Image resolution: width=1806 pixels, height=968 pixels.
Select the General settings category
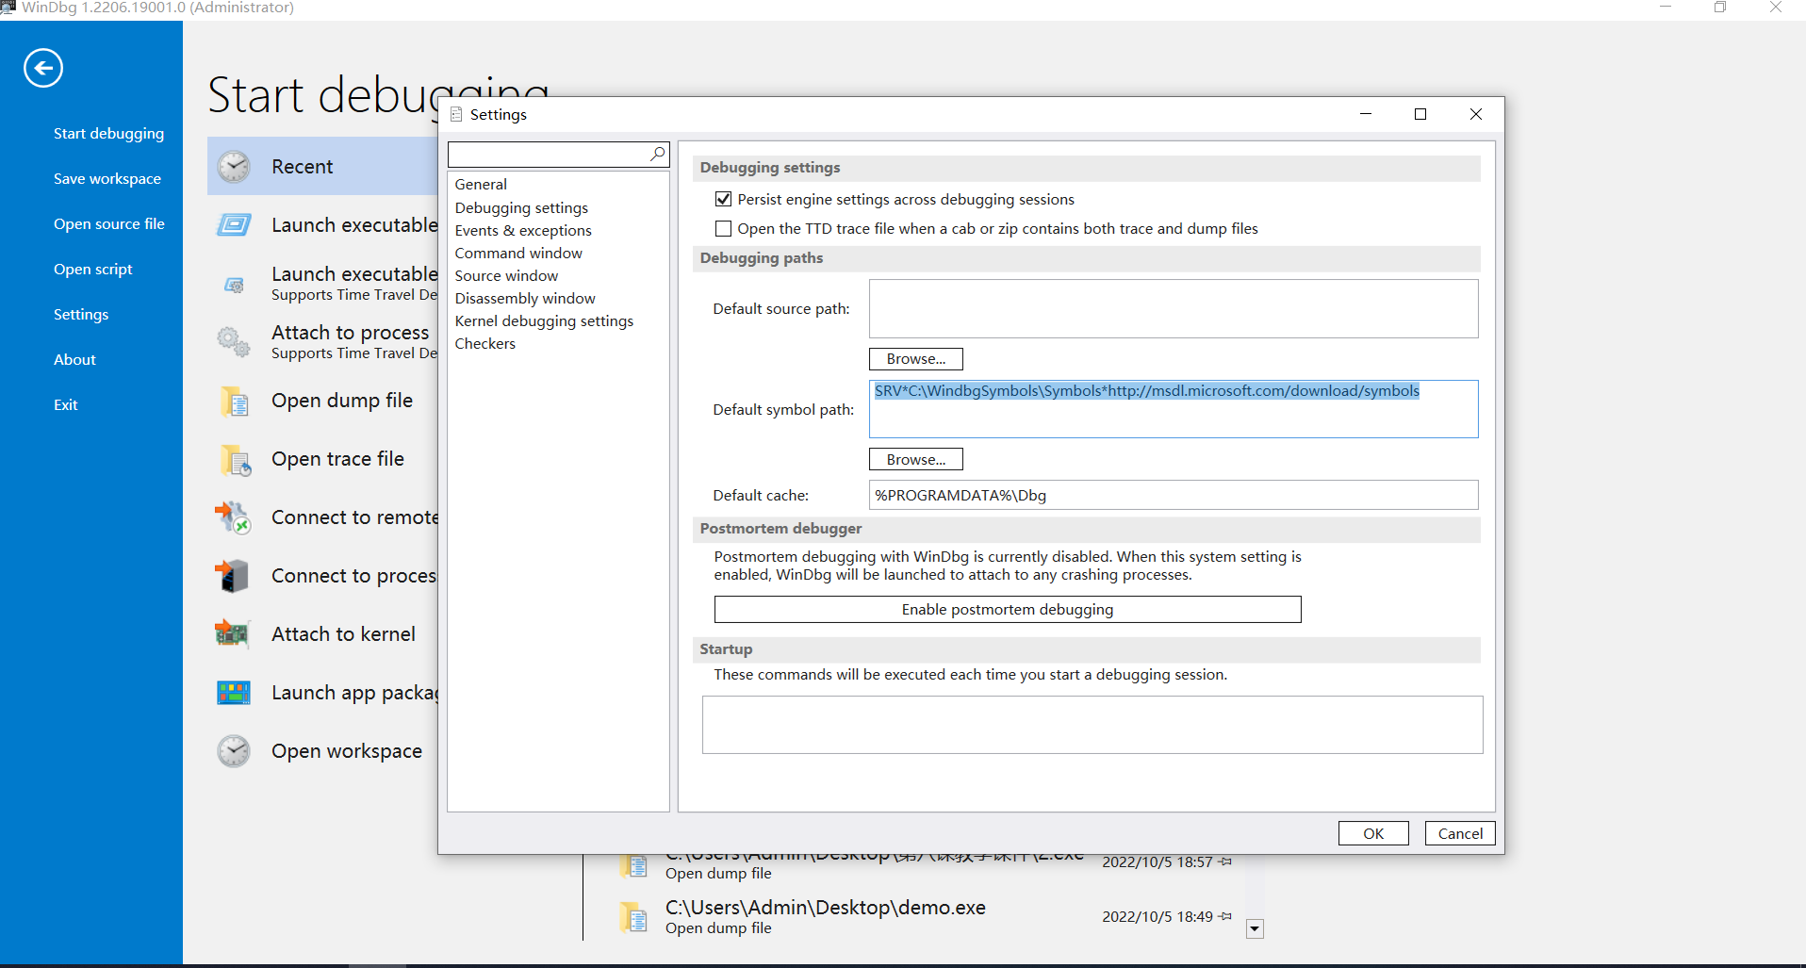[x=481, y=185]
